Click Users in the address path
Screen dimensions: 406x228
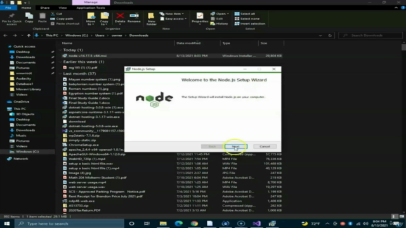[x=100, y=35]
